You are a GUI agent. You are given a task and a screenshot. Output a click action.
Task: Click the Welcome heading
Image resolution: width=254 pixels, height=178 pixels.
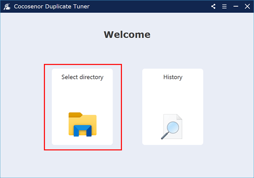coord(127,35)
